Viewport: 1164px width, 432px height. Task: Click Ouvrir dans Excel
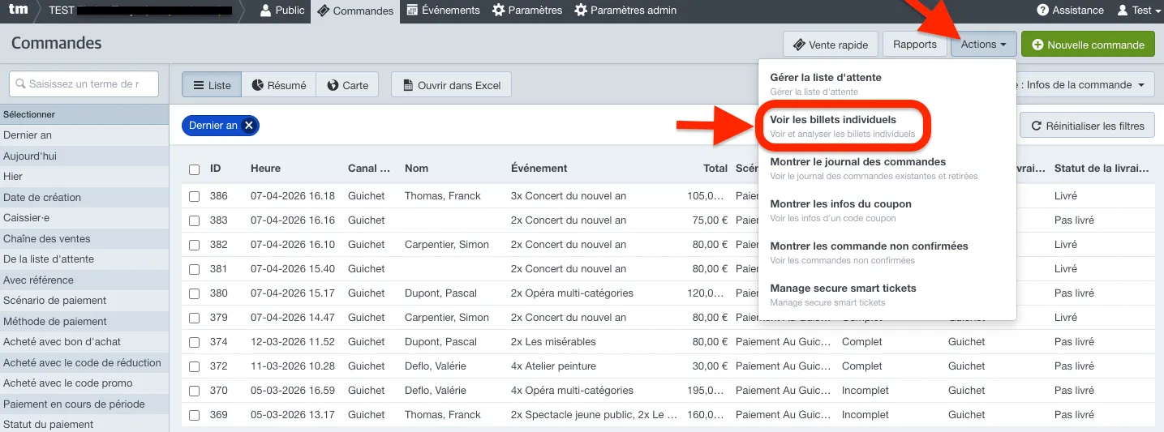[451, 85]
